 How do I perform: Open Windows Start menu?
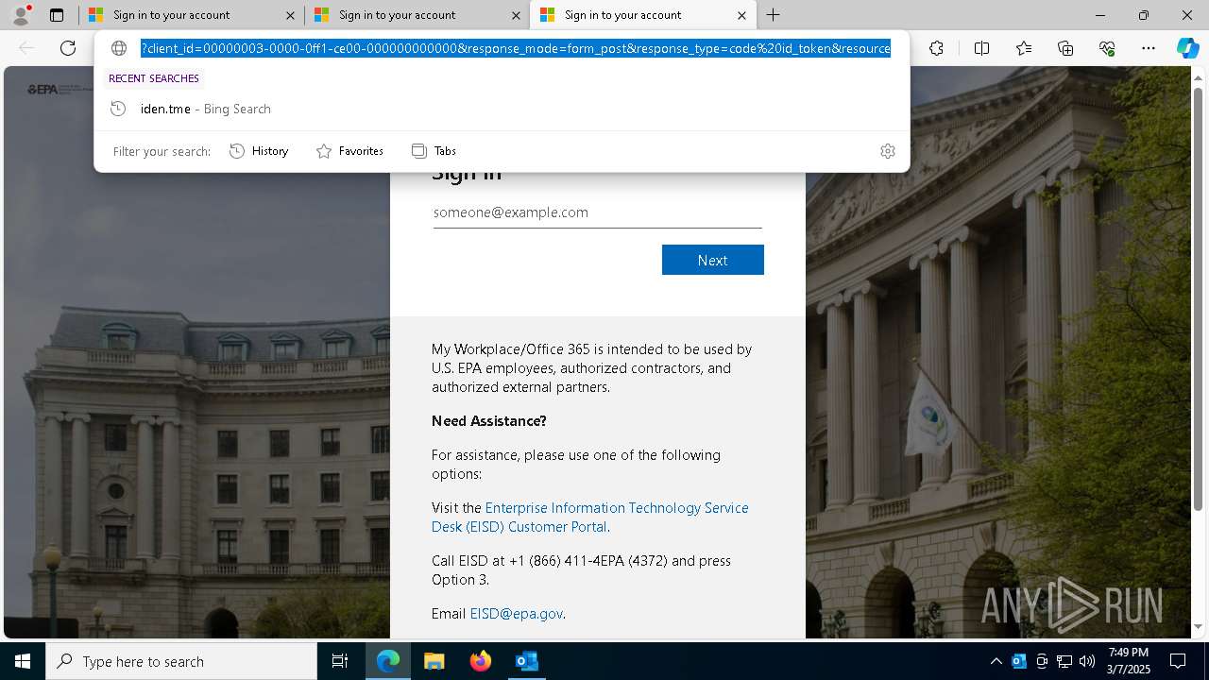pyautogui.click(x=23, y=661)
